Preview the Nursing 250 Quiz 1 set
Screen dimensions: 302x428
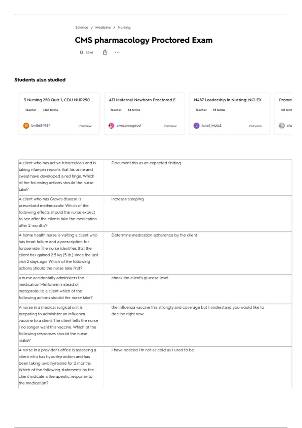pyautogui.click(x=85, y=126)
